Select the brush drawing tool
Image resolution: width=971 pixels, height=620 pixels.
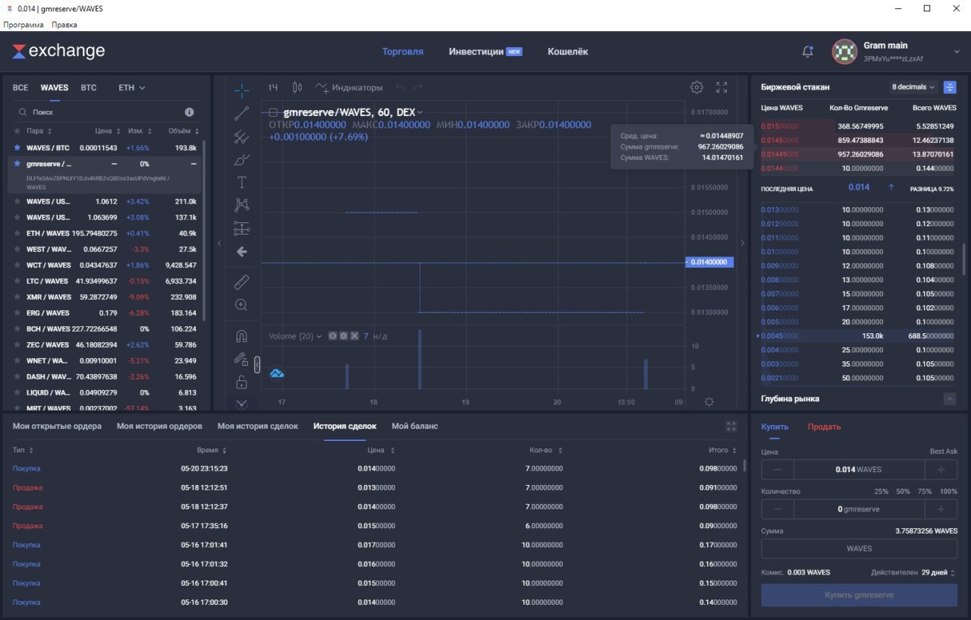pos(241,159)
